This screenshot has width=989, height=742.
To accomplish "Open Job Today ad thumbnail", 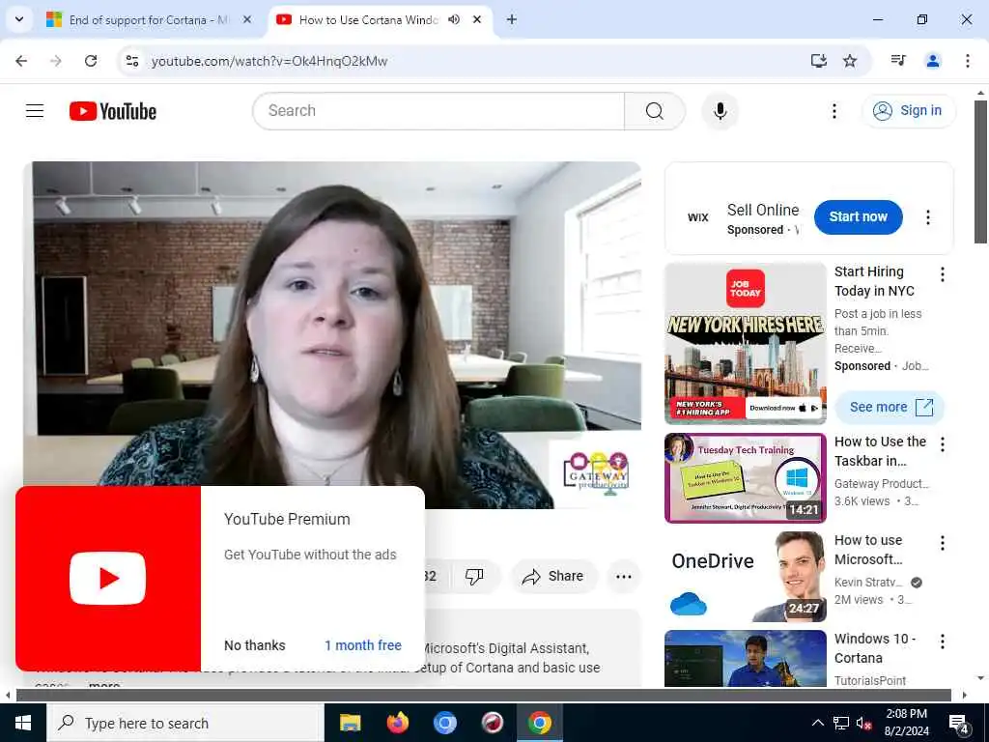I will (746, 343).
